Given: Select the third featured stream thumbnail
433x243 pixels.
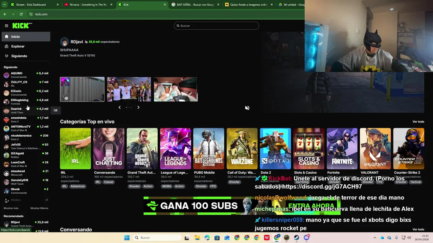Looking at the screenshot, I should (176, 89).
